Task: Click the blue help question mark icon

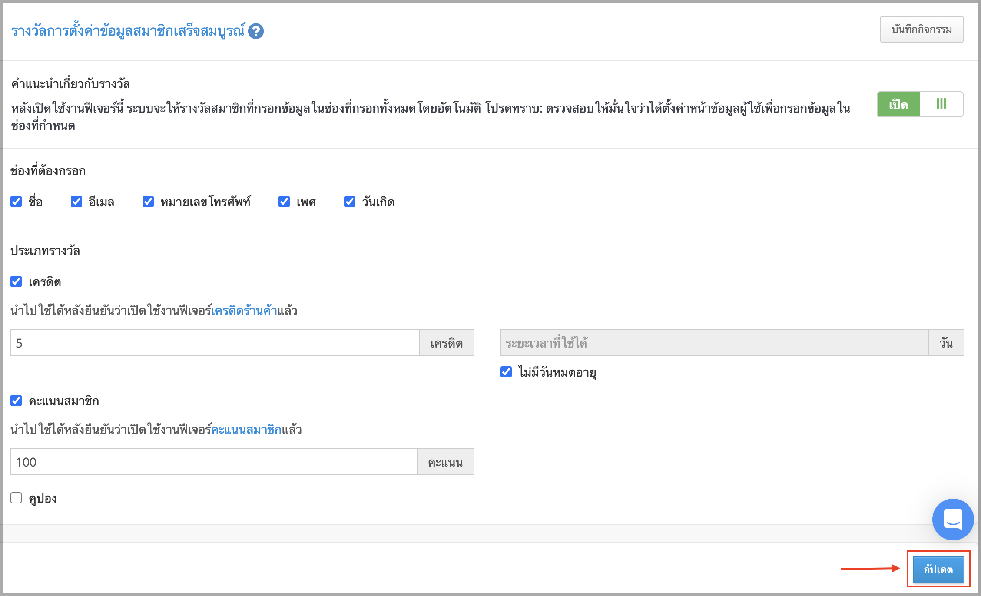Action: (x=256, y=31)
